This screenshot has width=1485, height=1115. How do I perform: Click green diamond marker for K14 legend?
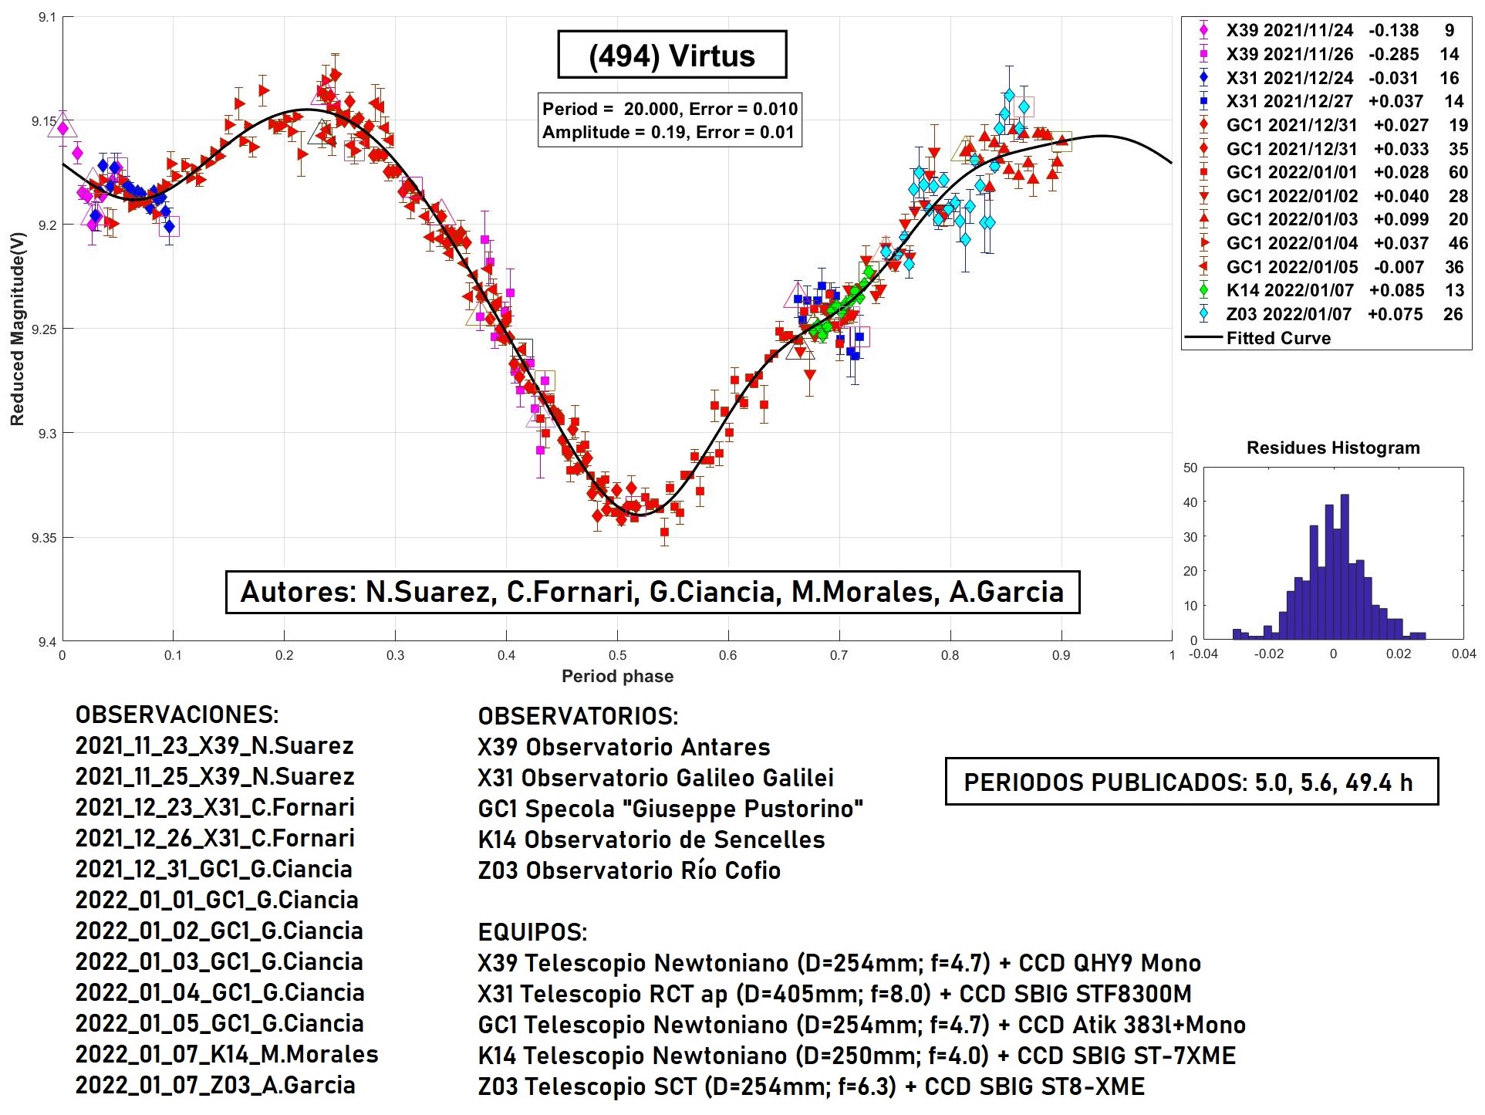1203,290
